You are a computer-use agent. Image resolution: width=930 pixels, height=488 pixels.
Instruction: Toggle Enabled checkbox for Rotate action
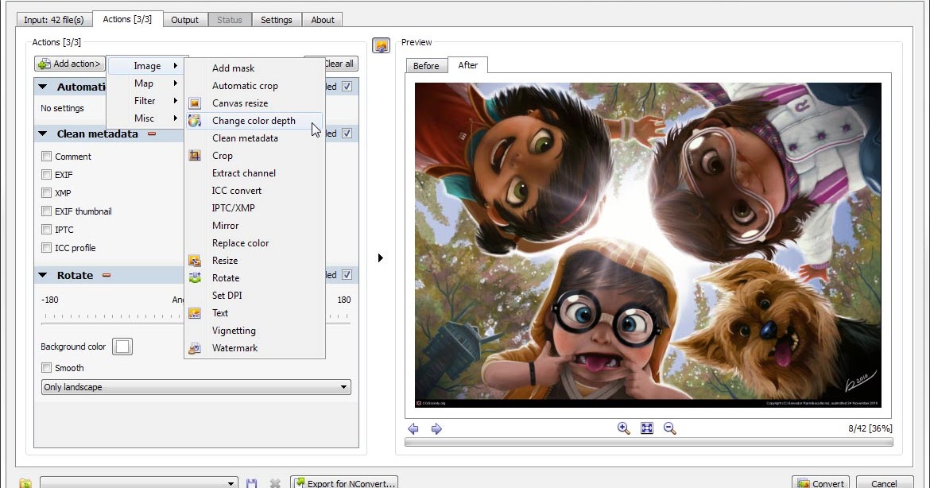[x=347, y=274]
